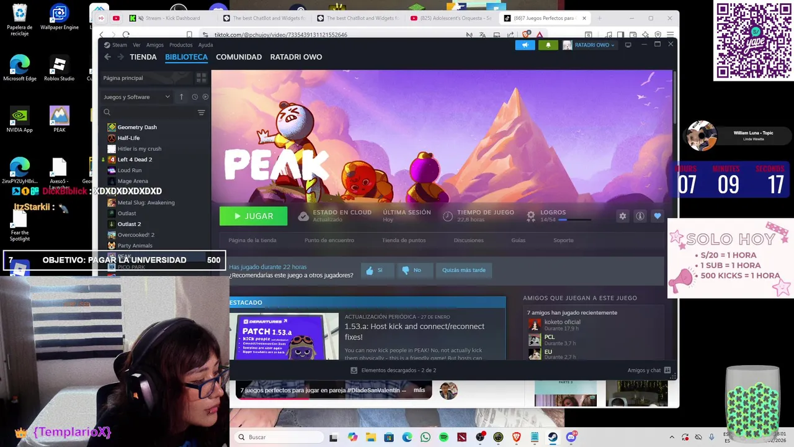
Task: Open Steam notifications bell
Action: tap(548, 45)
